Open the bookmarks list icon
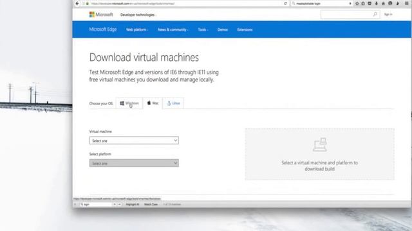This screenshot has height=231, width=412. pyautogui.click(x=363, y=3)
